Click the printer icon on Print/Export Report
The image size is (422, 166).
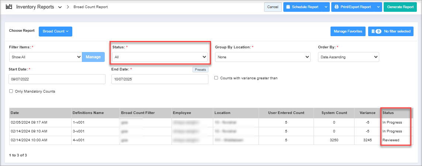click(336, 7)
